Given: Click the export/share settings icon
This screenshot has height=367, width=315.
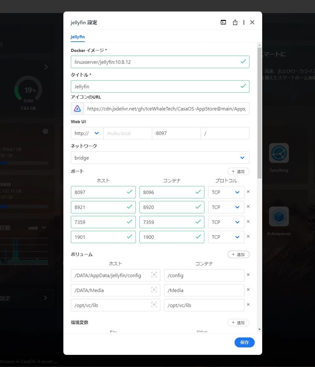Looking at the screenshot, I should [x=235, y=22].
